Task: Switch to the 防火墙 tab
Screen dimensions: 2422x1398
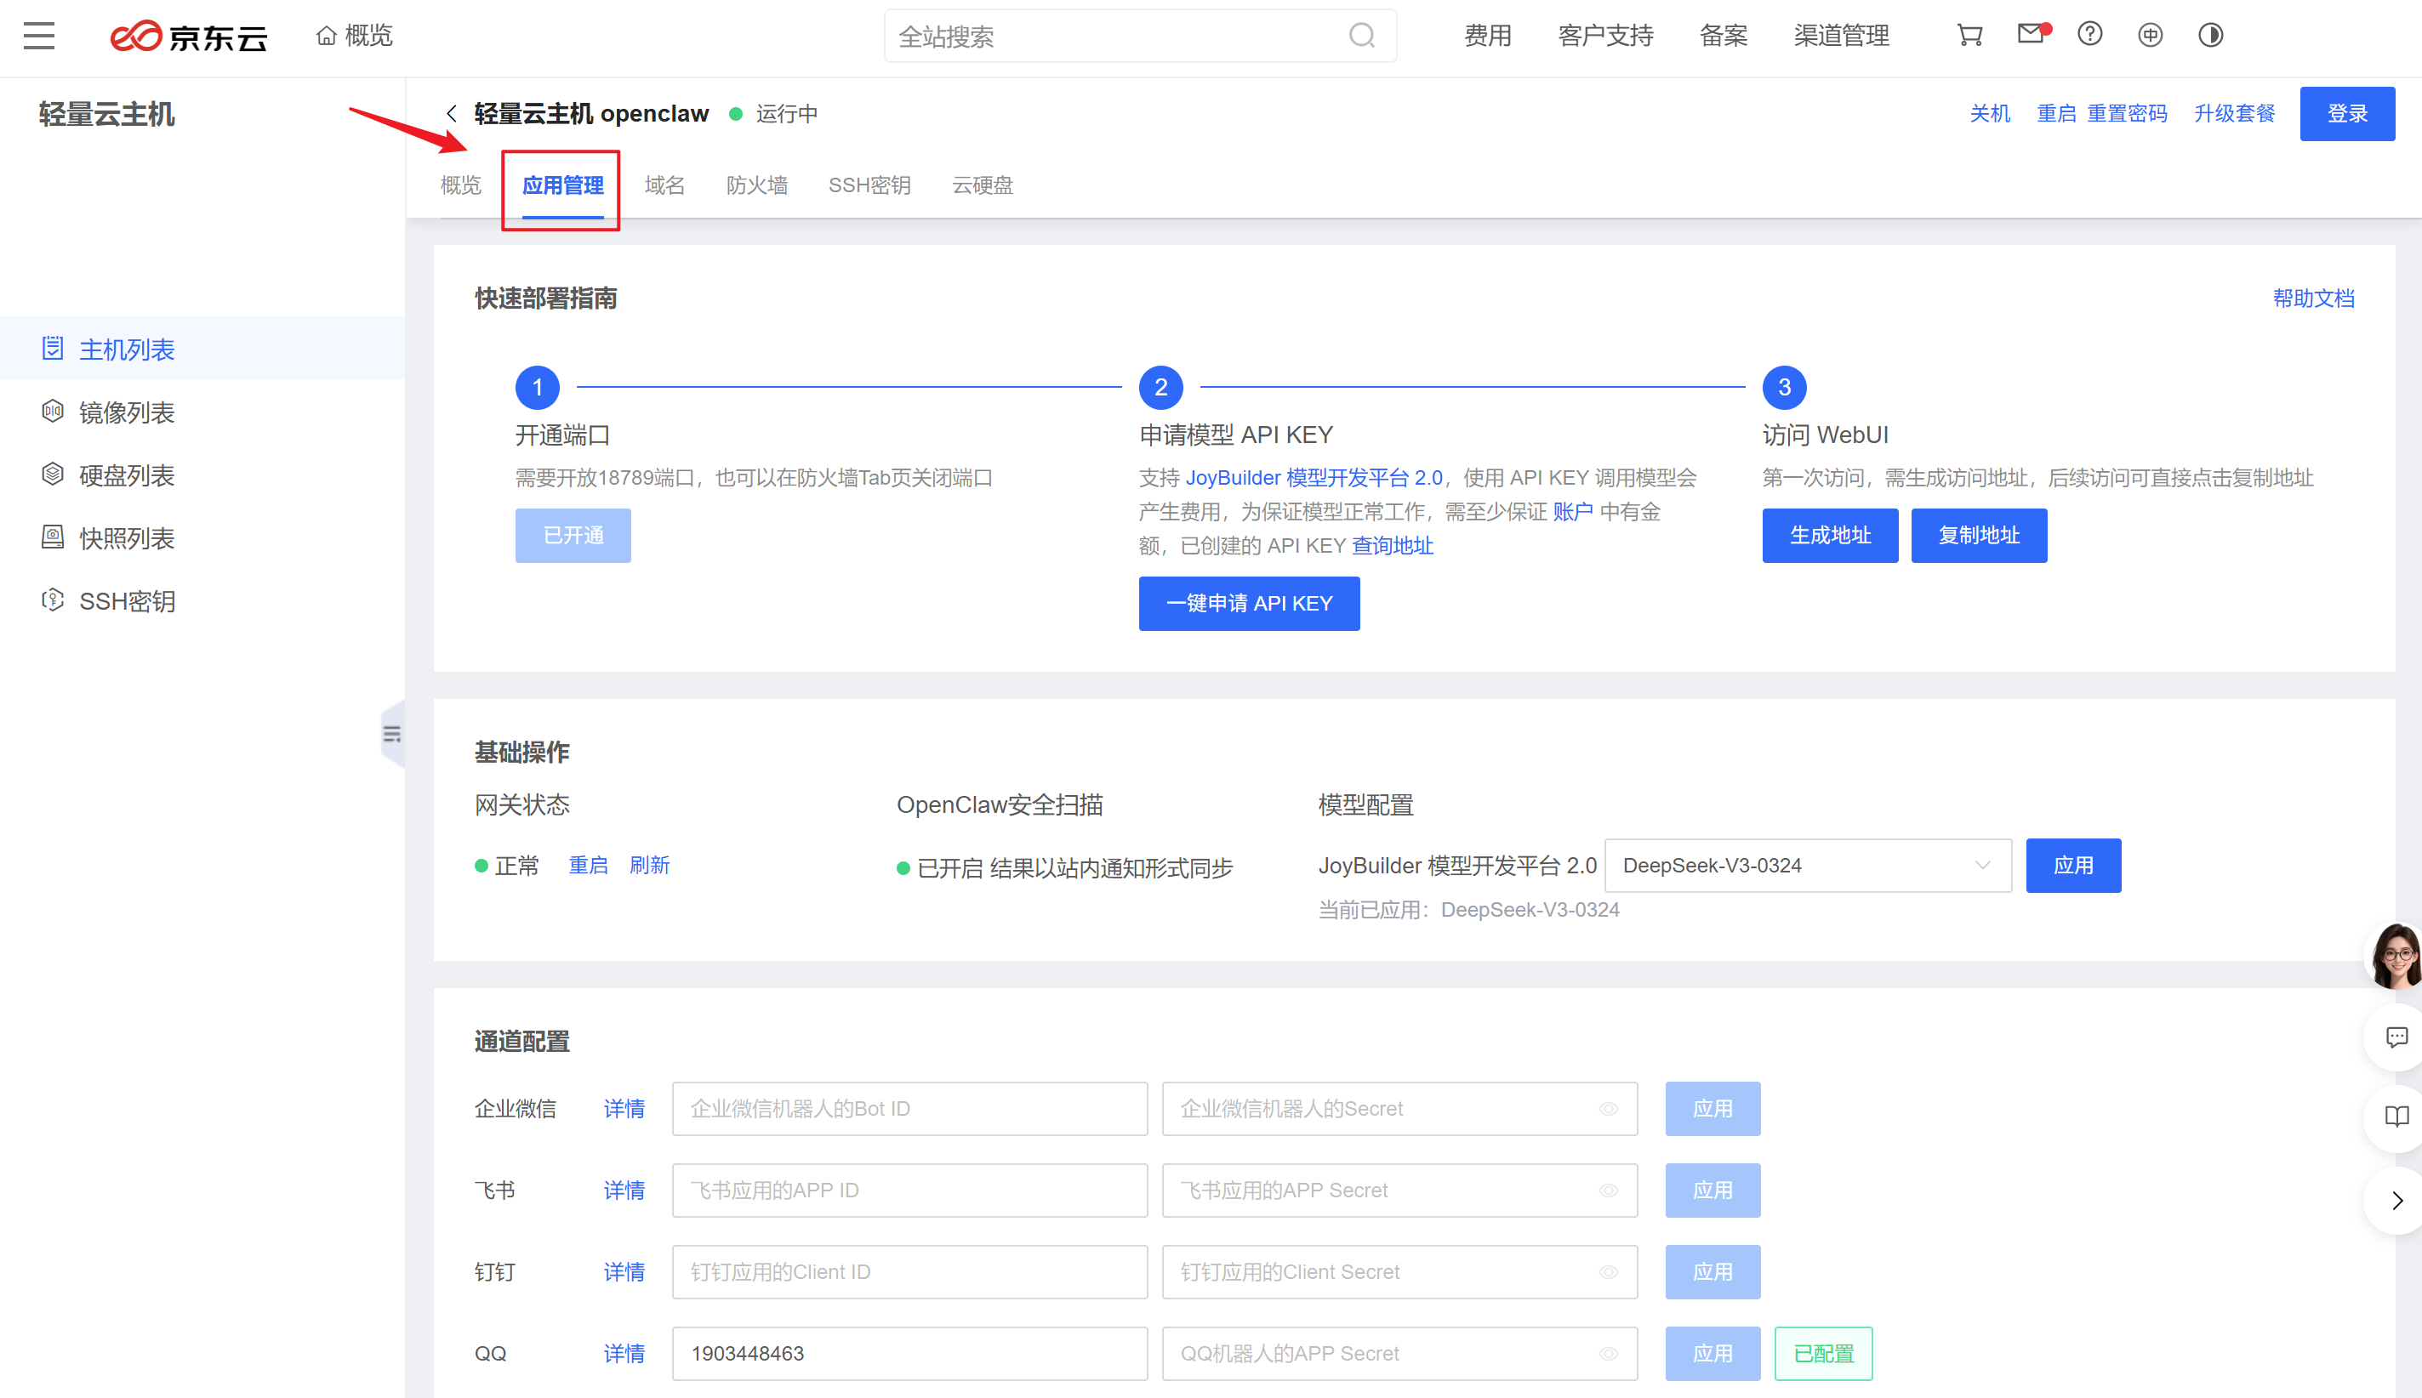Action: pos(757,185)
